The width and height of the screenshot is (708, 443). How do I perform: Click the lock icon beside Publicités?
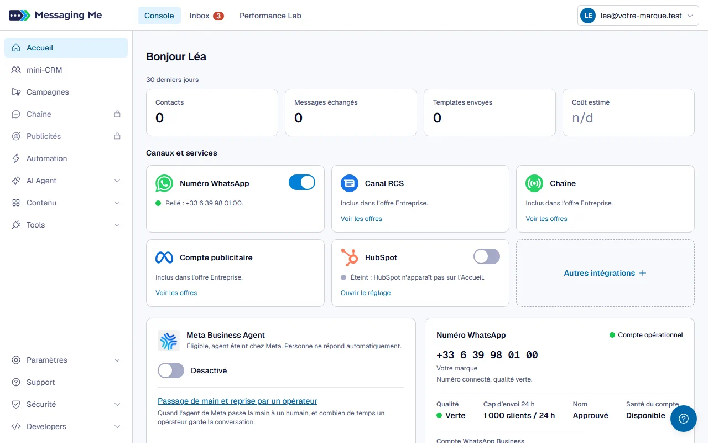117,136
